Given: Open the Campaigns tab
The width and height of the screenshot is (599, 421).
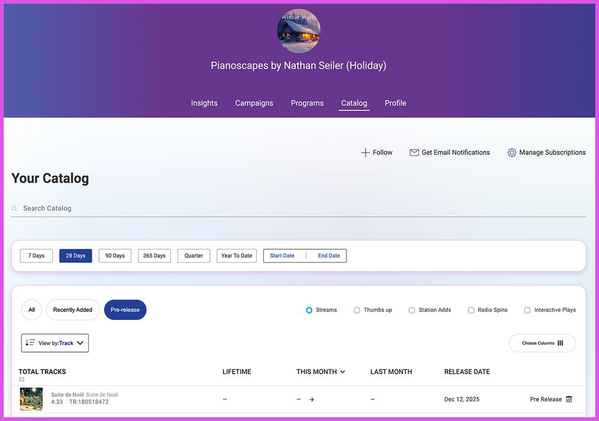Looking at the screenshot, I should [254, 103].
